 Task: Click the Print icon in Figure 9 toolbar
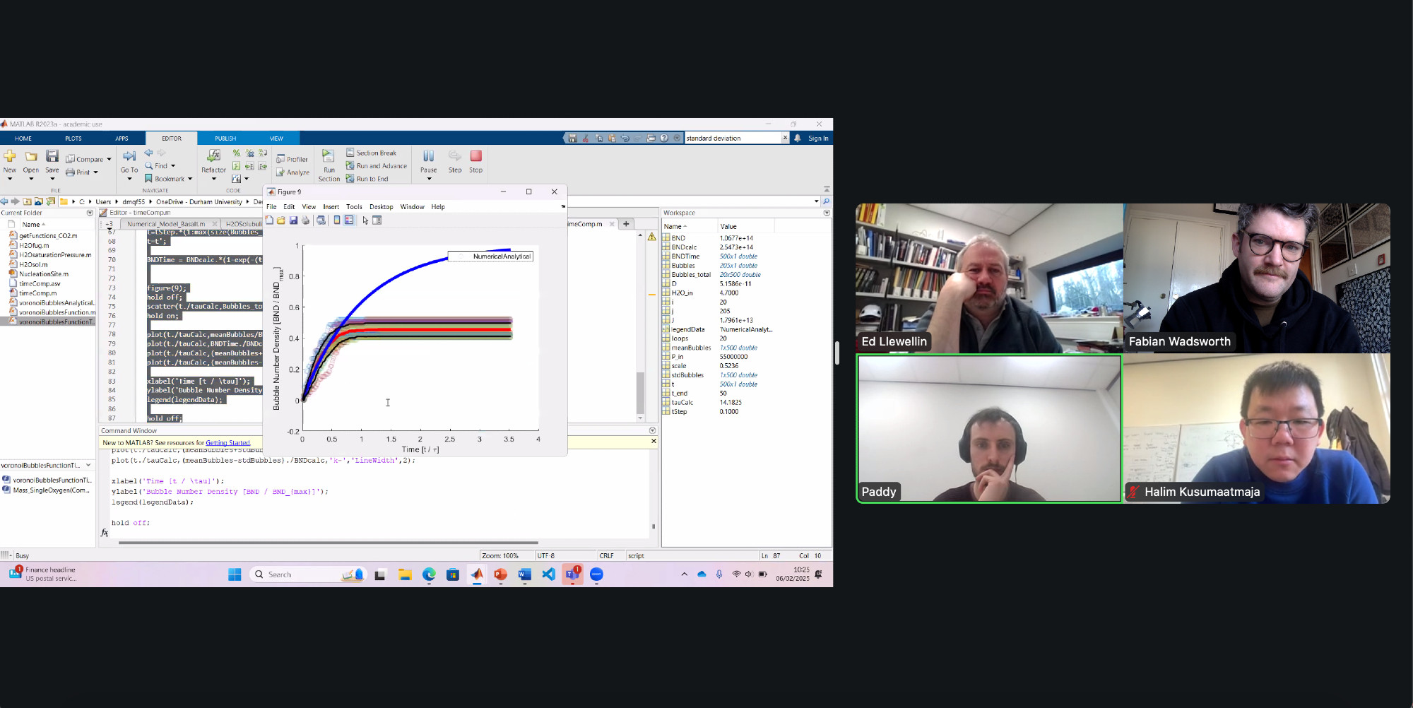305,220
